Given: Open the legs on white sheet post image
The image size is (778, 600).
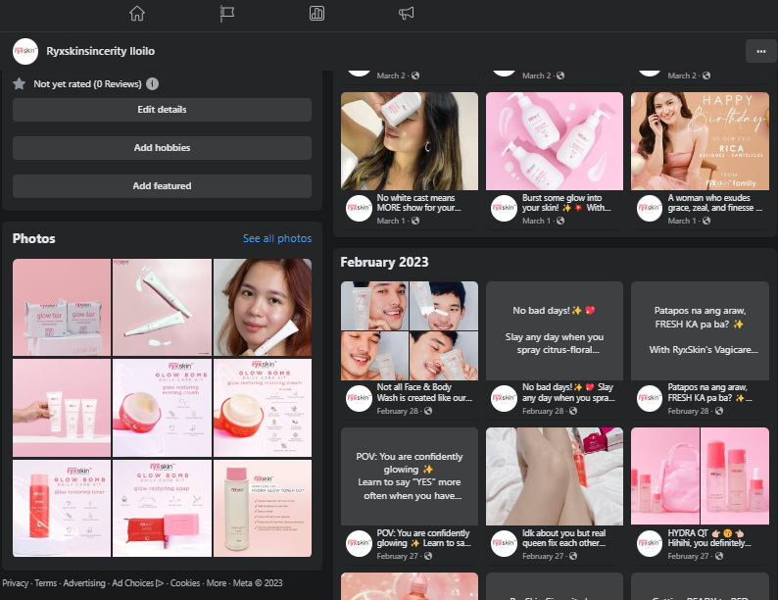Looking at the screenshot, I should coord(555,476).
